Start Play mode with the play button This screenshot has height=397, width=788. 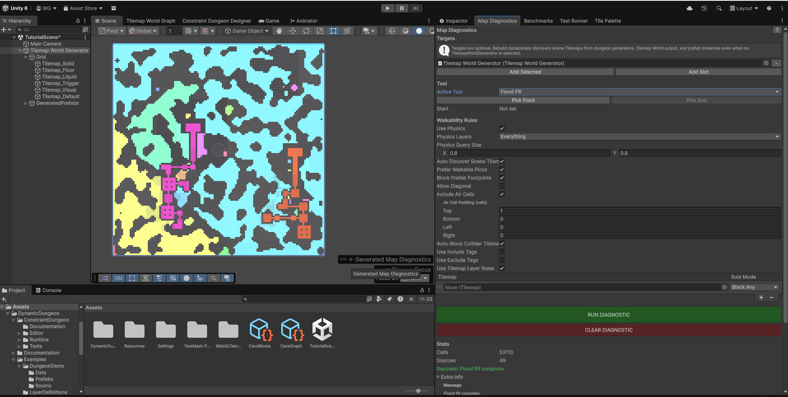point(387,8)
